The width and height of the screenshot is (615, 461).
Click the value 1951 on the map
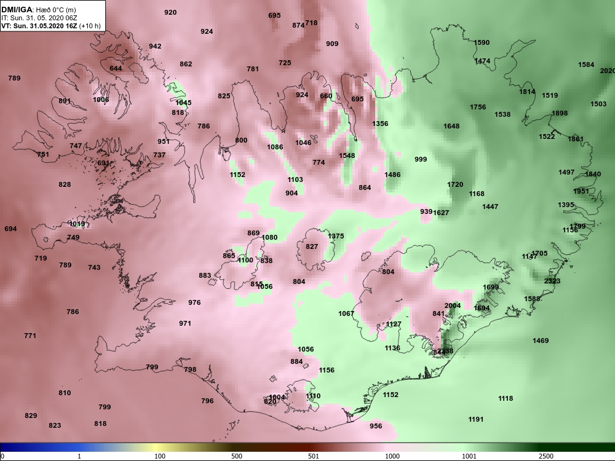pos(581,191)
